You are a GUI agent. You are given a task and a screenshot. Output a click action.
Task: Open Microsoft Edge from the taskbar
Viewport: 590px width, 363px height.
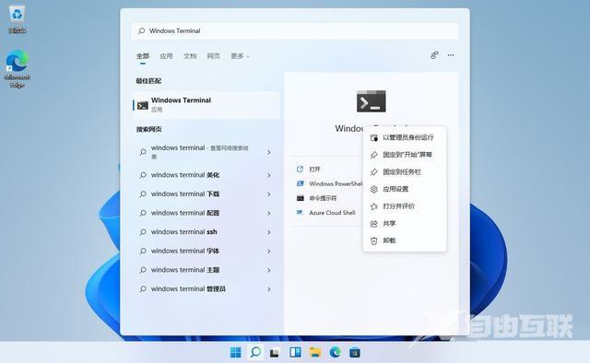point(335,353)
